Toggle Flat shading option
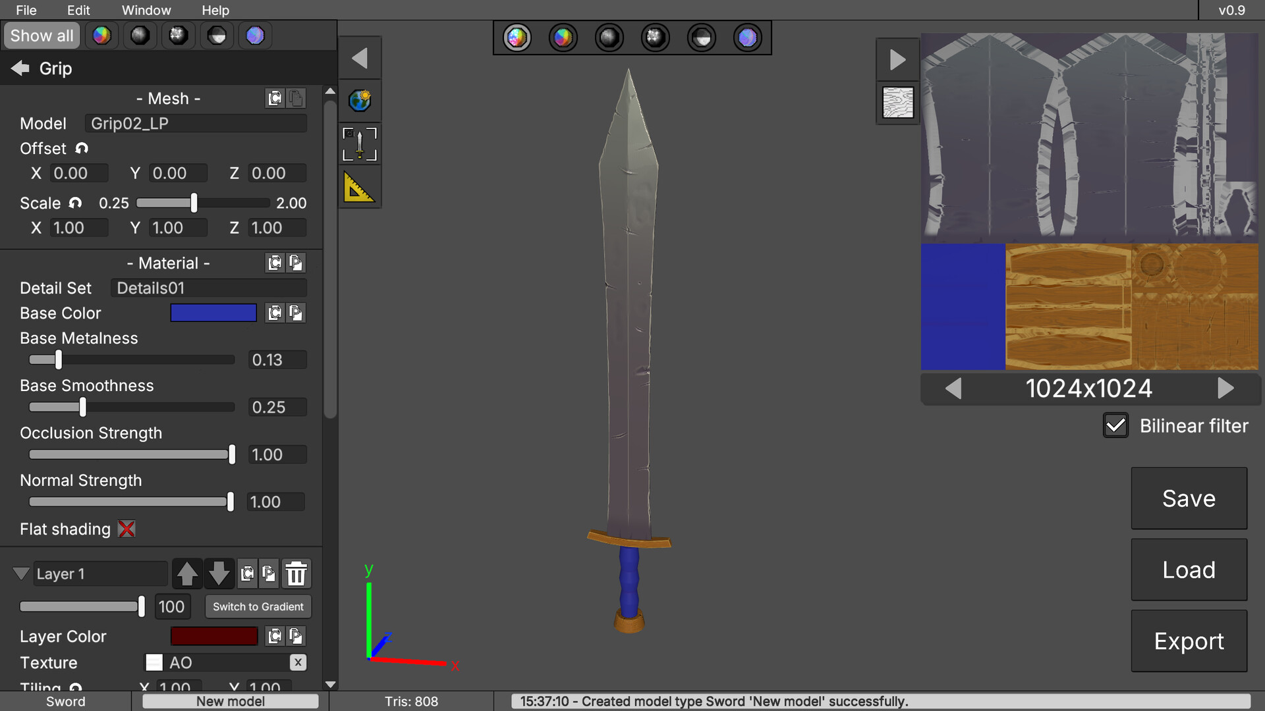This screenshot has height=711, width=1265. (126, 529)
